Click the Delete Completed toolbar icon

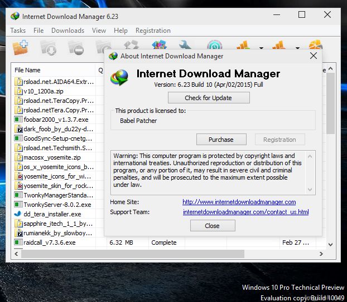pos(132,45)
